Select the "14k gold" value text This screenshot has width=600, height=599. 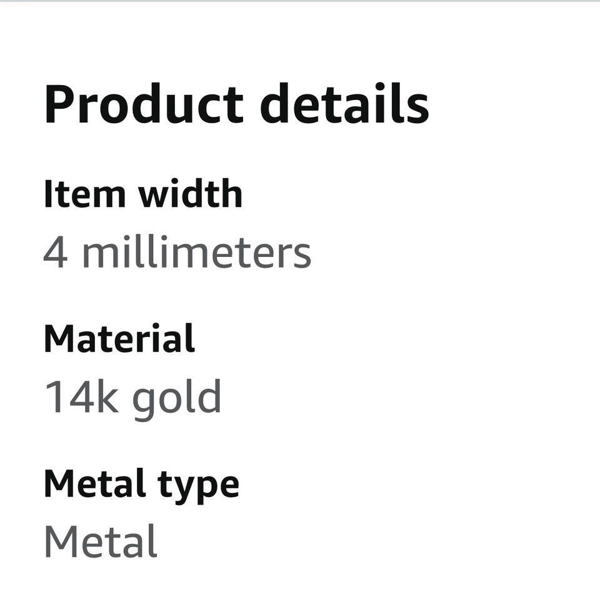point(132,397)
